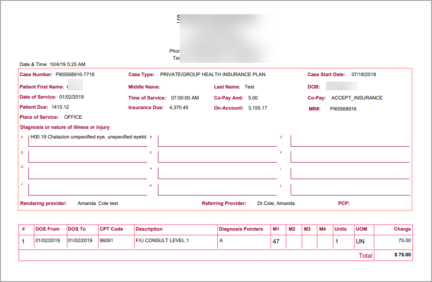Click the empty diagnosis field I
Image resolution: width=432 pixels, height=282 pixels.
click(350, 173)
